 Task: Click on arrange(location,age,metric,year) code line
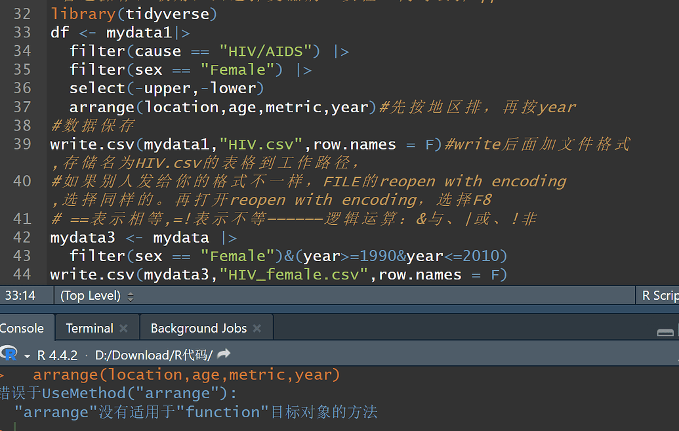pos(219,107)
